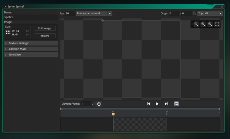The image size is (230, 139).
Task: Click the Fps value field
Action: click(x=70, y=13)
